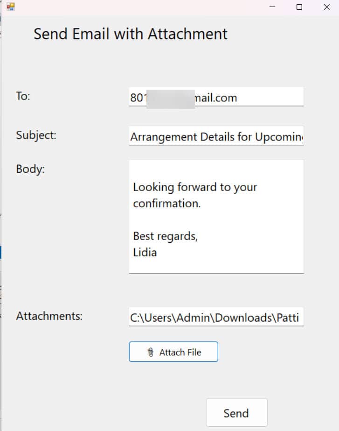Maximize the email sender window
339x431 pixels.
point(299,7)
